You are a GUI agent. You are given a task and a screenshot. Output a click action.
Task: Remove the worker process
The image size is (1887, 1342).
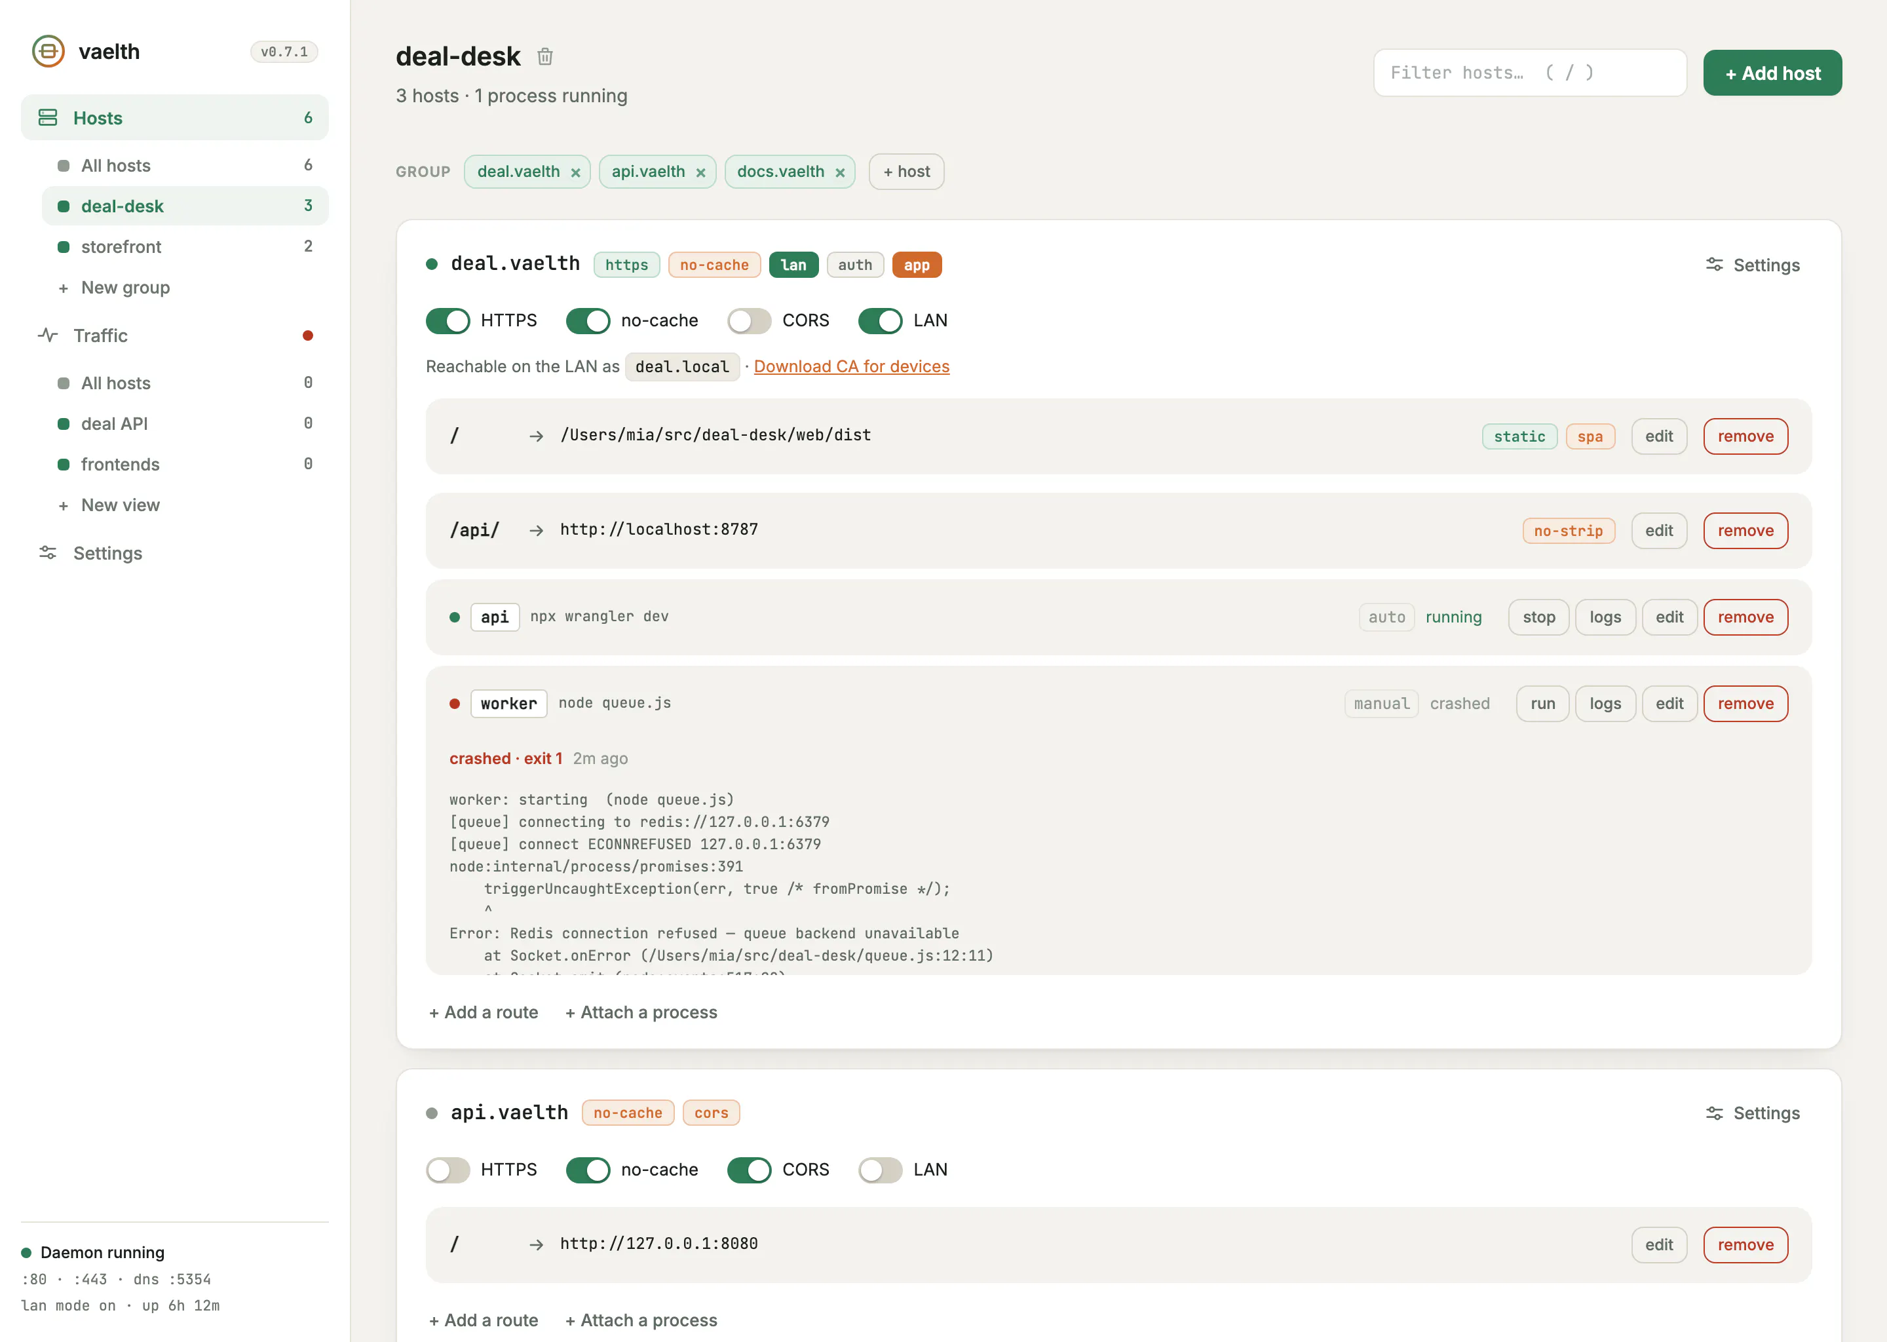click(1745, 704)
